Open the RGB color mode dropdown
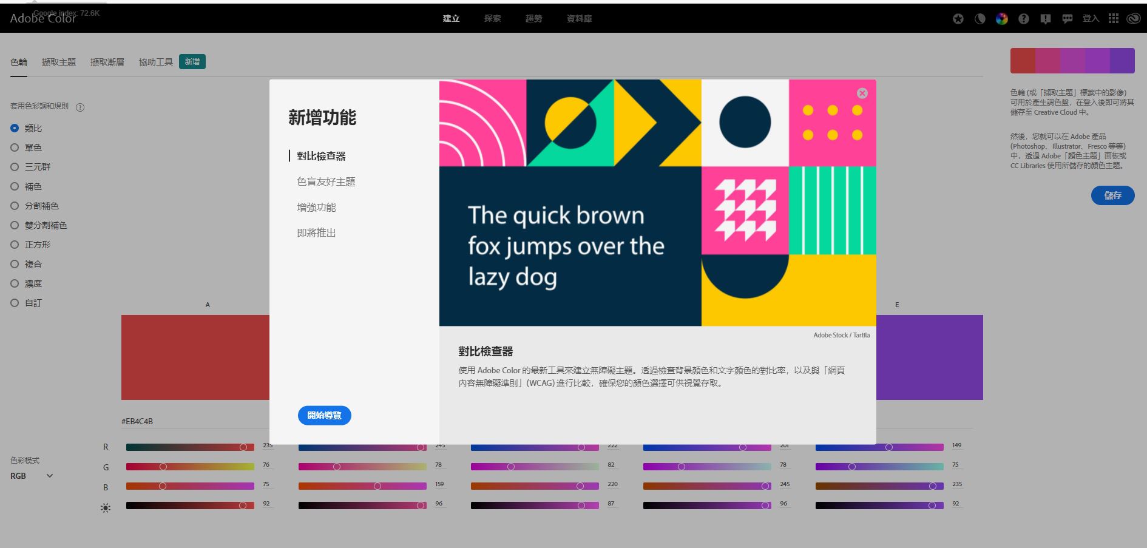Screen dimensions: 1147x548 (x=32, y=476)
